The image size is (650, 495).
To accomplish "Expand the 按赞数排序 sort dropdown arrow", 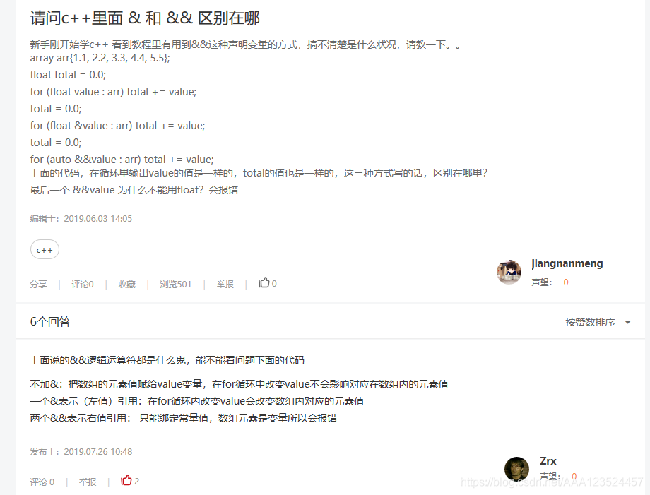I will click(627, 322).
